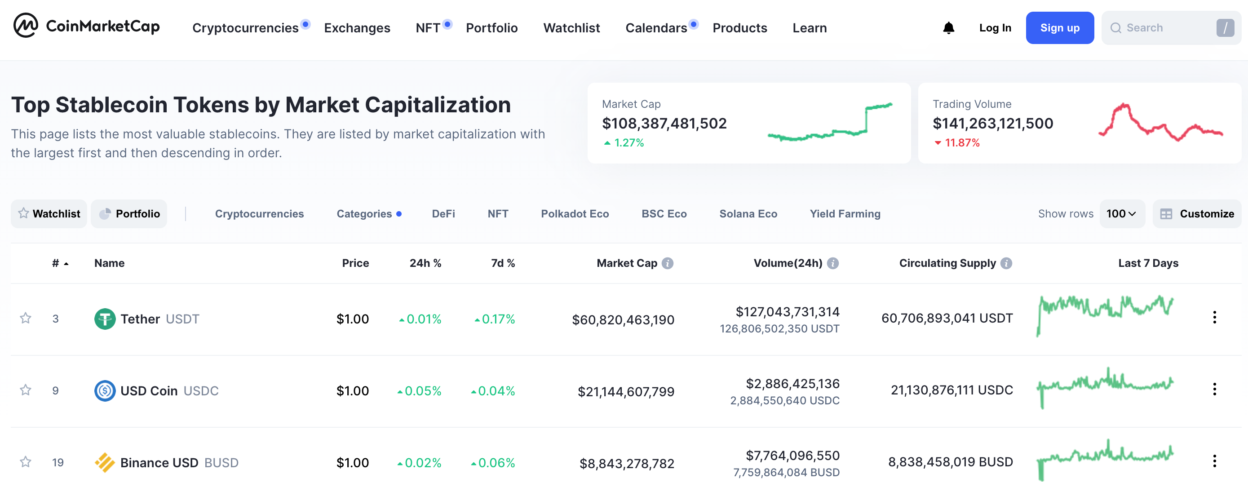1248x496 pixels.
Task: Sort table by 7d % column header
Action: pos(503,263)
